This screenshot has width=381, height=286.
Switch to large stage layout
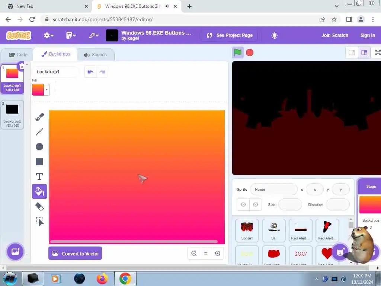pyautogui.click(x=364, y=53)
